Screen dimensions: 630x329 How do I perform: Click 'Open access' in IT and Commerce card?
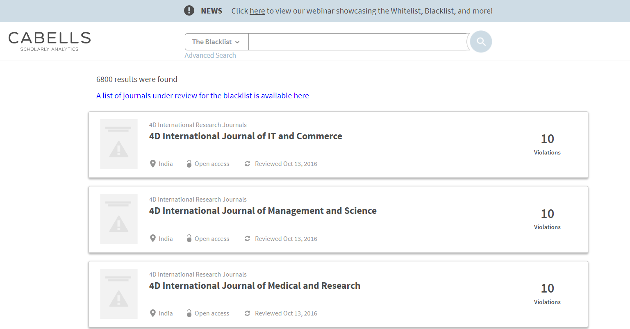click(x=212, y=164)
